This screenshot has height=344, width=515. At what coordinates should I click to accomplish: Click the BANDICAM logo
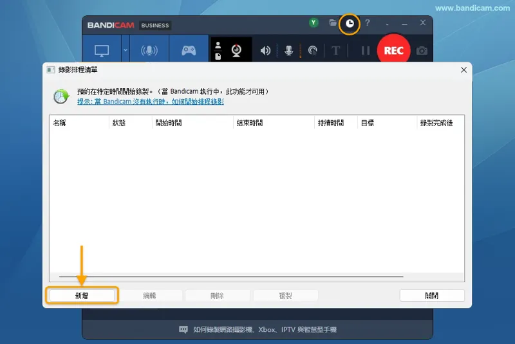click(111, 25)
